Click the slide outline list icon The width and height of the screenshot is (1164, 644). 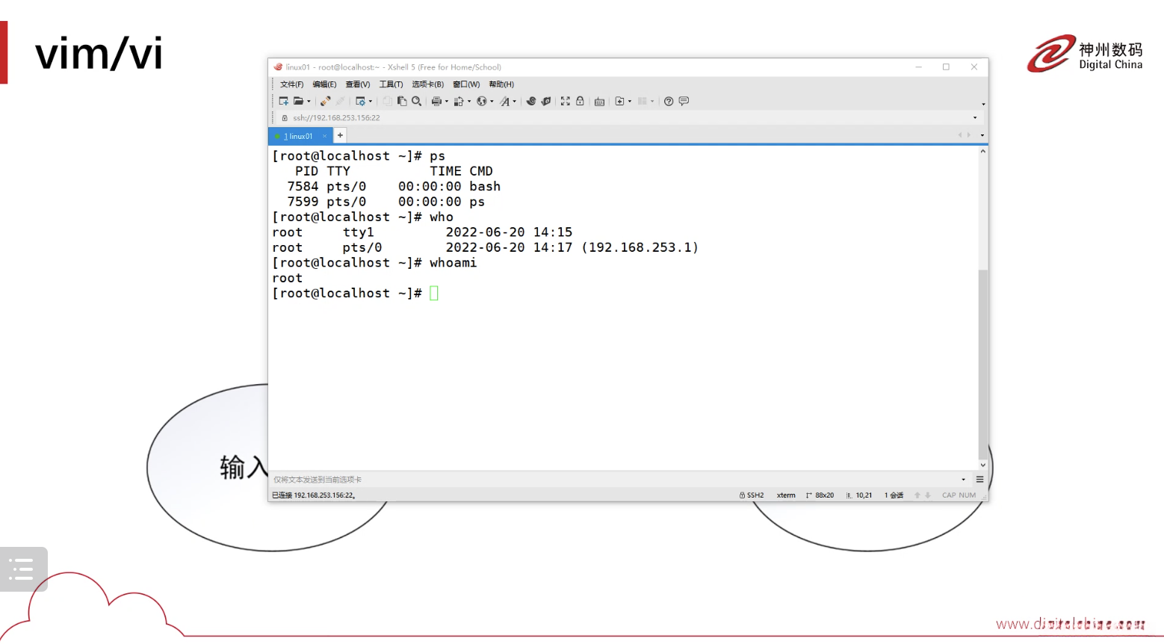(x=22, y=569)
